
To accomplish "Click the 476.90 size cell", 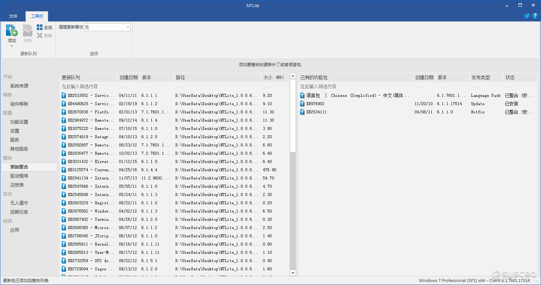I will 269,170.
